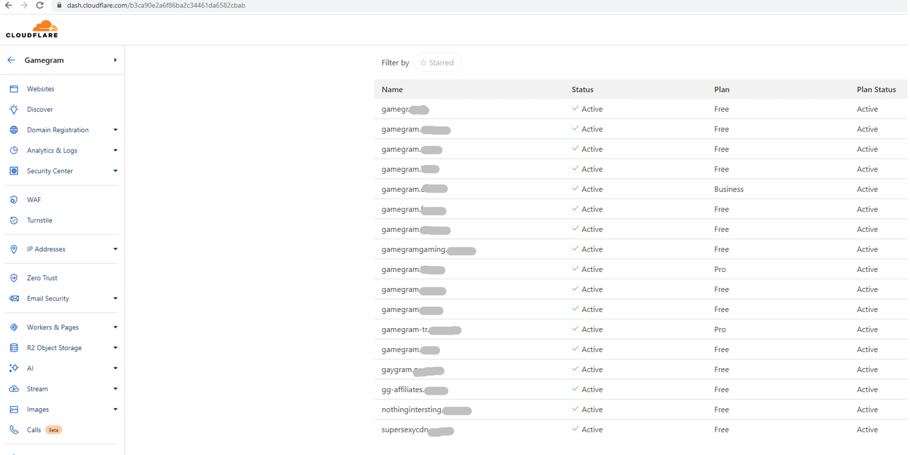Click the AI sparkle icon
The width and height of the screenshot is (910, 455).
tap(14, 368)
